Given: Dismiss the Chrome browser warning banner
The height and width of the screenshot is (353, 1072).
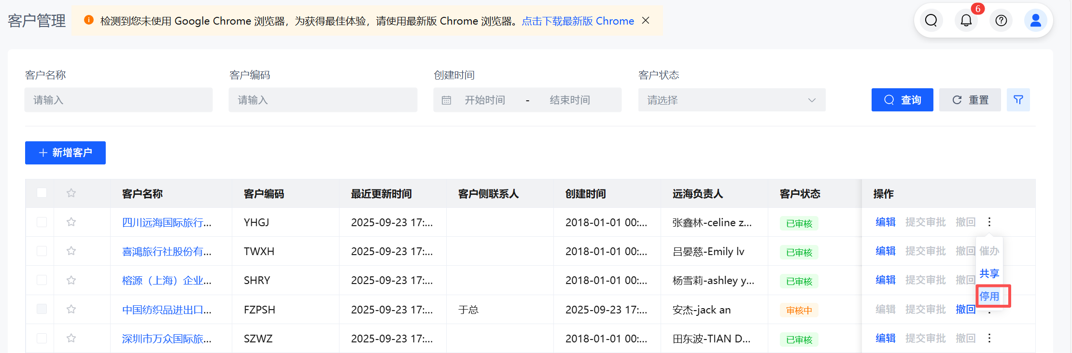Looking at the screenshot, I should [x=646, y=21].
